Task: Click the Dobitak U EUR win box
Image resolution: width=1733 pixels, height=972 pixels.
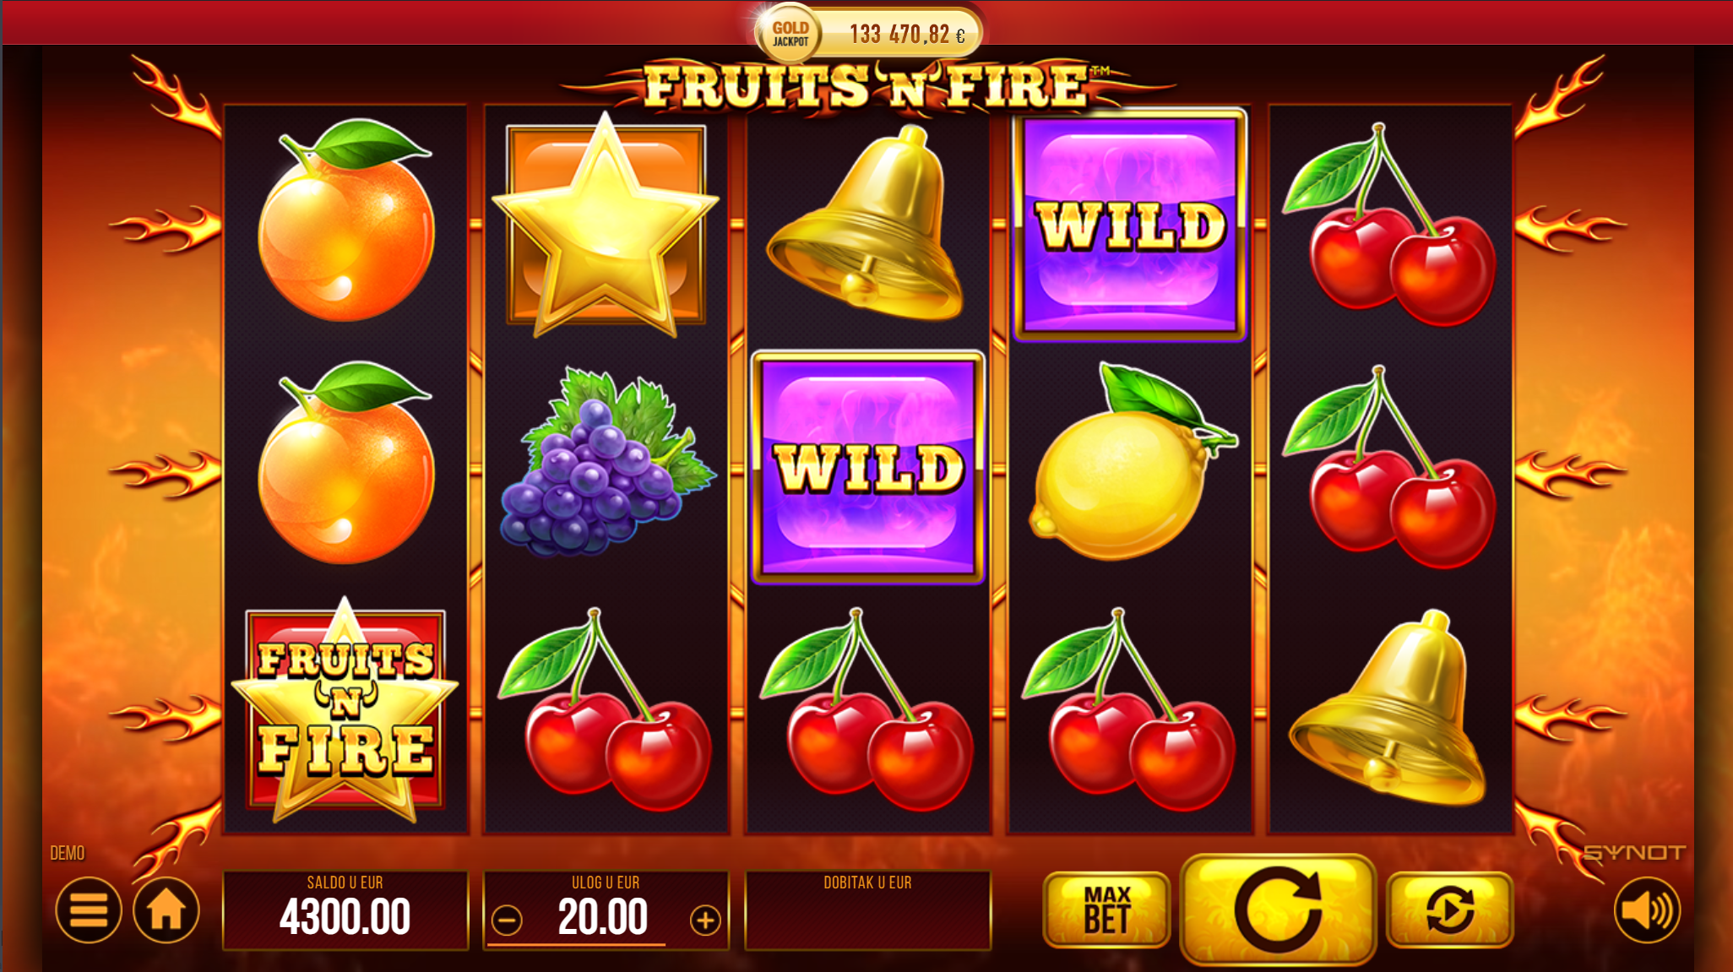Action: click(867, 910)
